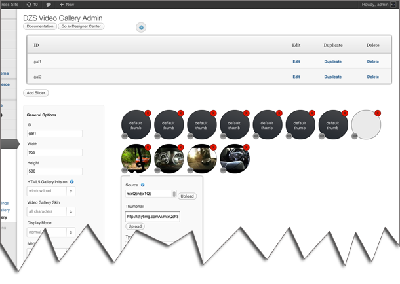Click the Height field showing 500
Viewport: 400px width, 284px height.
pos(54,171)
